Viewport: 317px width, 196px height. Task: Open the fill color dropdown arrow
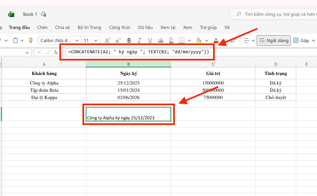coord(206,40)
